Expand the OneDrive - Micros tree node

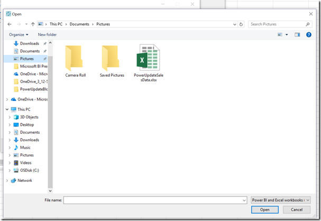click(x=7, y=99)
